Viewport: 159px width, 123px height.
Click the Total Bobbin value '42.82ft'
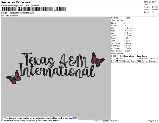coord(127,51)
